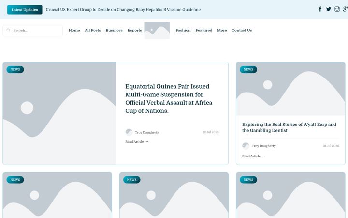Viewport: 348px width, 218px height.
Task: Open the Google Plus social icon
Action: 345,9
